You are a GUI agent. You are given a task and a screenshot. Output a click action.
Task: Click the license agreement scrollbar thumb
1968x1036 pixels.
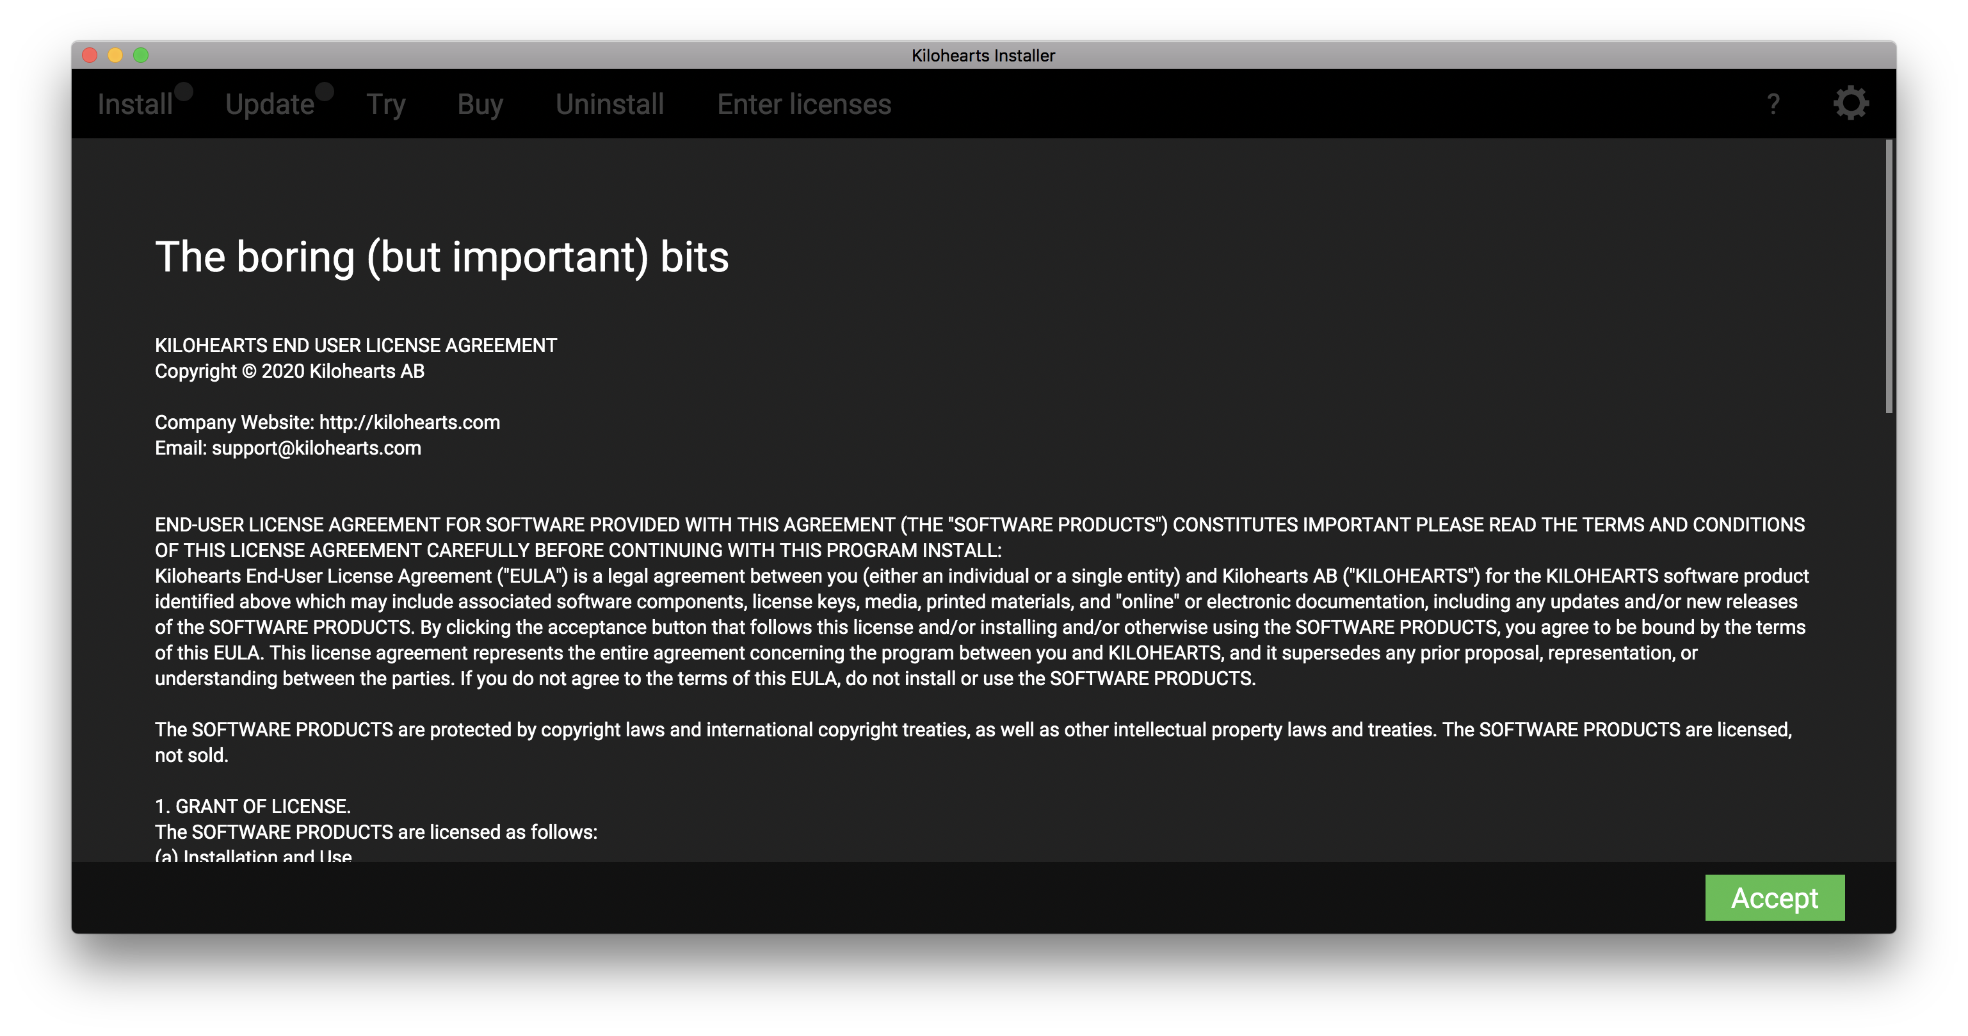tap(1889, 275)
